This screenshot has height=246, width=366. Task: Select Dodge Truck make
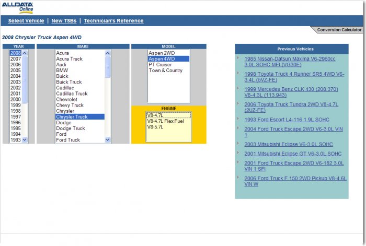(x=80, y=128)
